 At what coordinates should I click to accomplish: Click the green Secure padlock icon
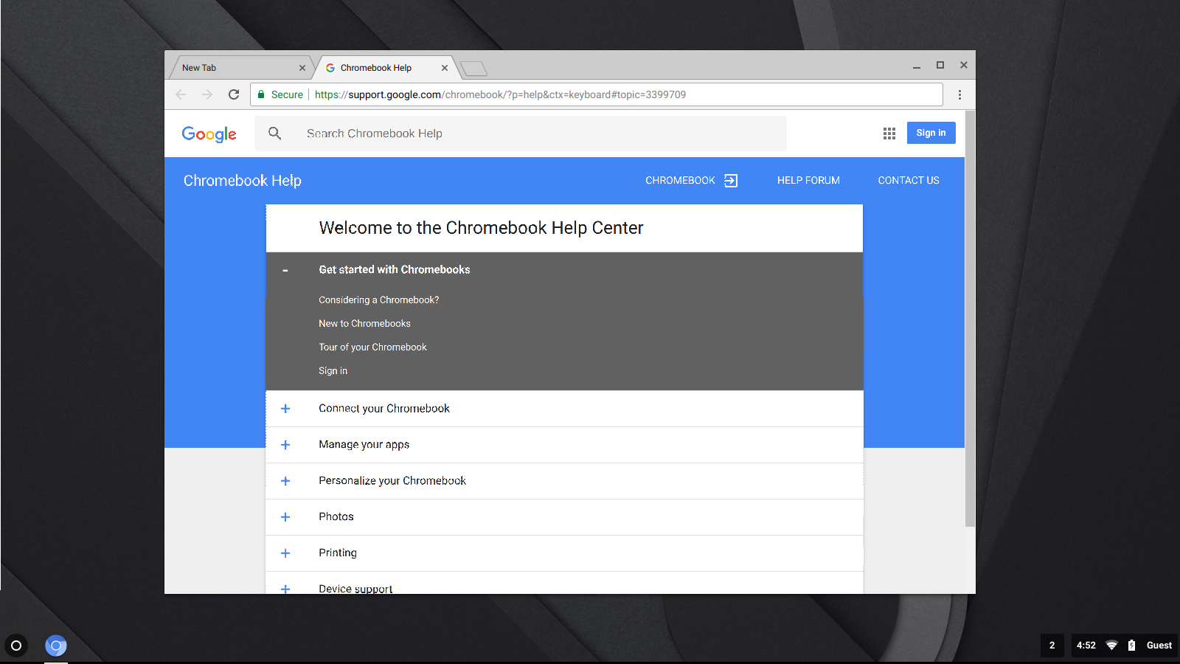(261, 94)
